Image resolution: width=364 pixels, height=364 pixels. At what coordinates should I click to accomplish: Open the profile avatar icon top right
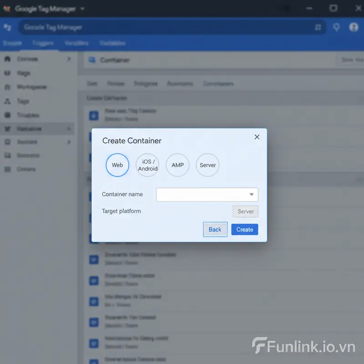pos(354,27)
